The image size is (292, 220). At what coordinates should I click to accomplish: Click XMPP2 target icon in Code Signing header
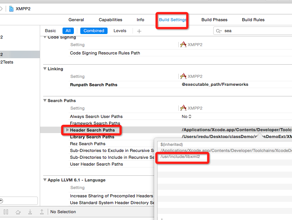tap(183, 44)
